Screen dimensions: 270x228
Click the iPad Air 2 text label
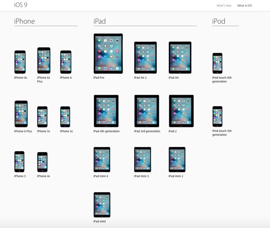click(x=140, y=78)
